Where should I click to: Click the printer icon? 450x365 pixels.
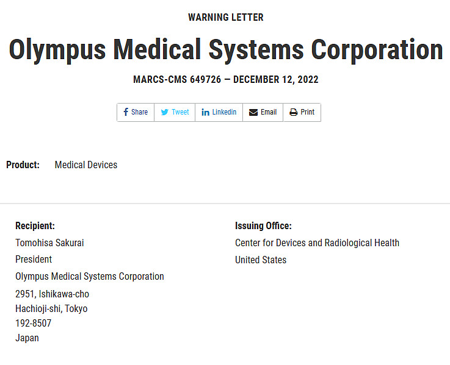click(x=294, y=112)
